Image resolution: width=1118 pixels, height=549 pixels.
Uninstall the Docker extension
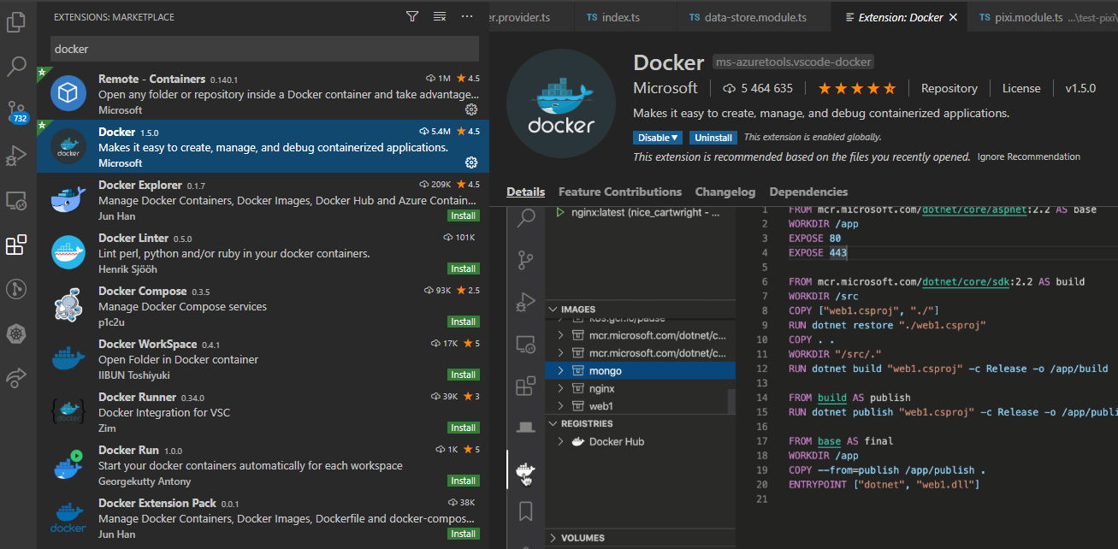pyautogui.click(x=713, y=137)
